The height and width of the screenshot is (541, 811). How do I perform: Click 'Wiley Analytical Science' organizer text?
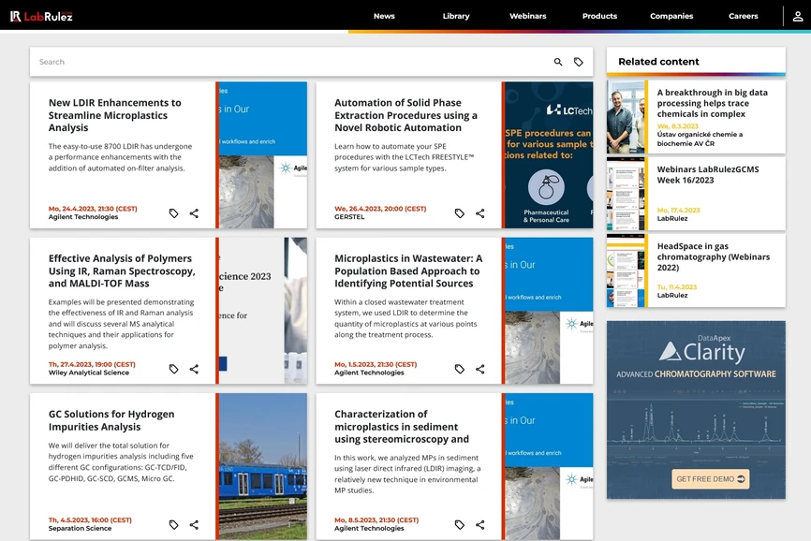coord(88,373)
